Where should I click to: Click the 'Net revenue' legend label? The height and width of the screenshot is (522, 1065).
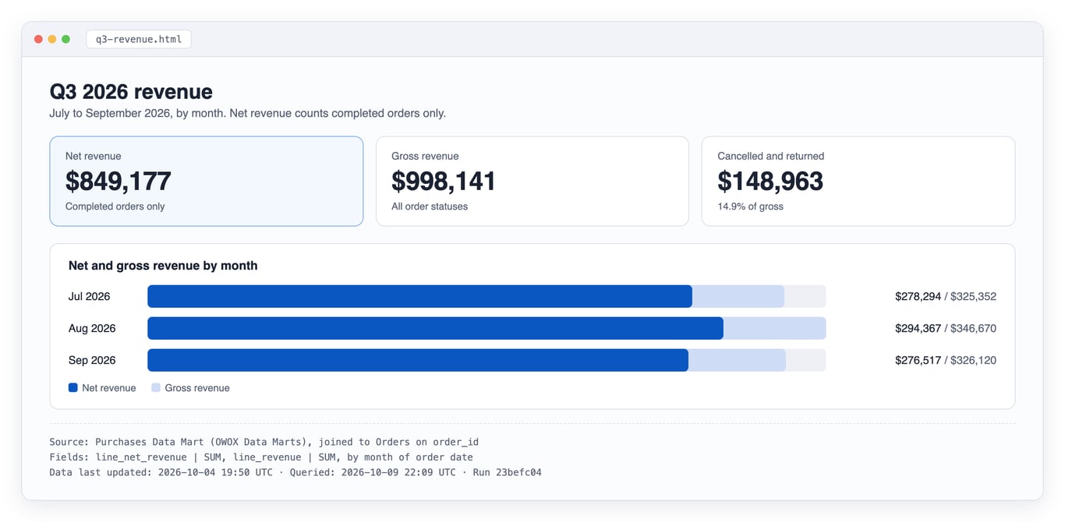[x=109, y=388]
